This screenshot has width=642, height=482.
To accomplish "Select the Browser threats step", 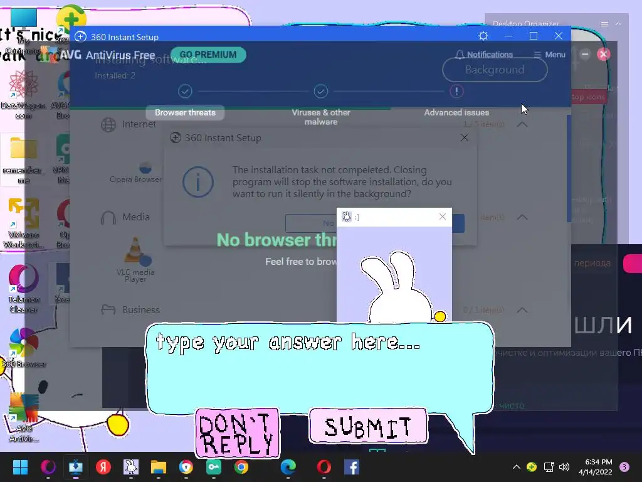I will (x=185, y=113).
